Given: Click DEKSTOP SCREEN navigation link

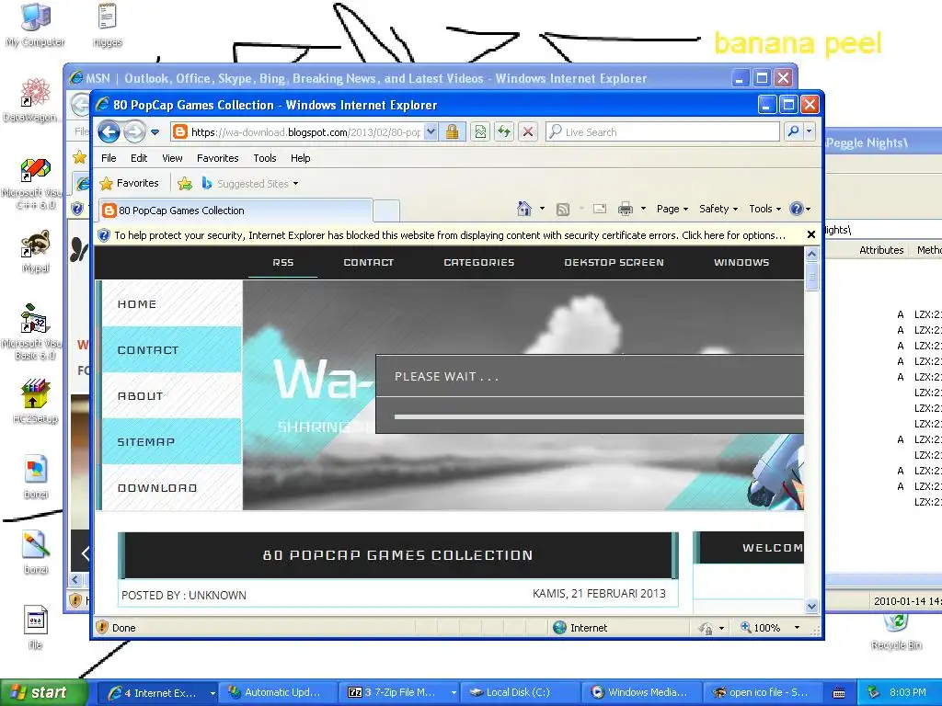Looking at the screenshot, I should 614,262.
